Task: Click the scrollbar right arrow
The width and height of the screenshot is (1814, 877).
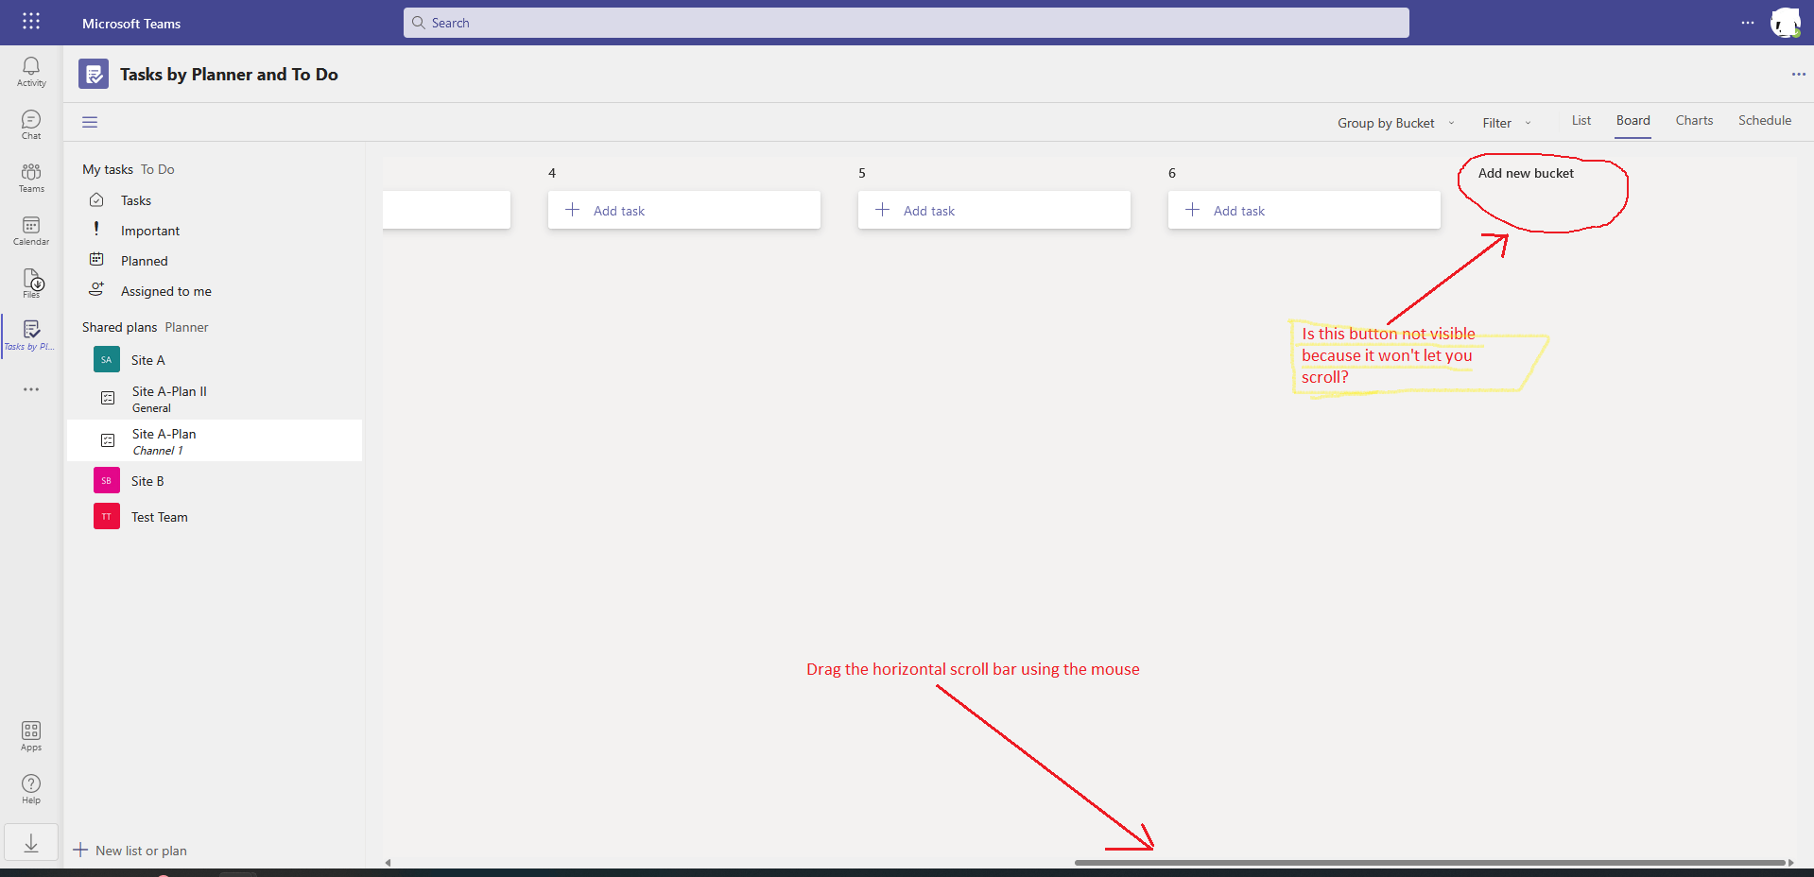Action: coord(1790,863)
